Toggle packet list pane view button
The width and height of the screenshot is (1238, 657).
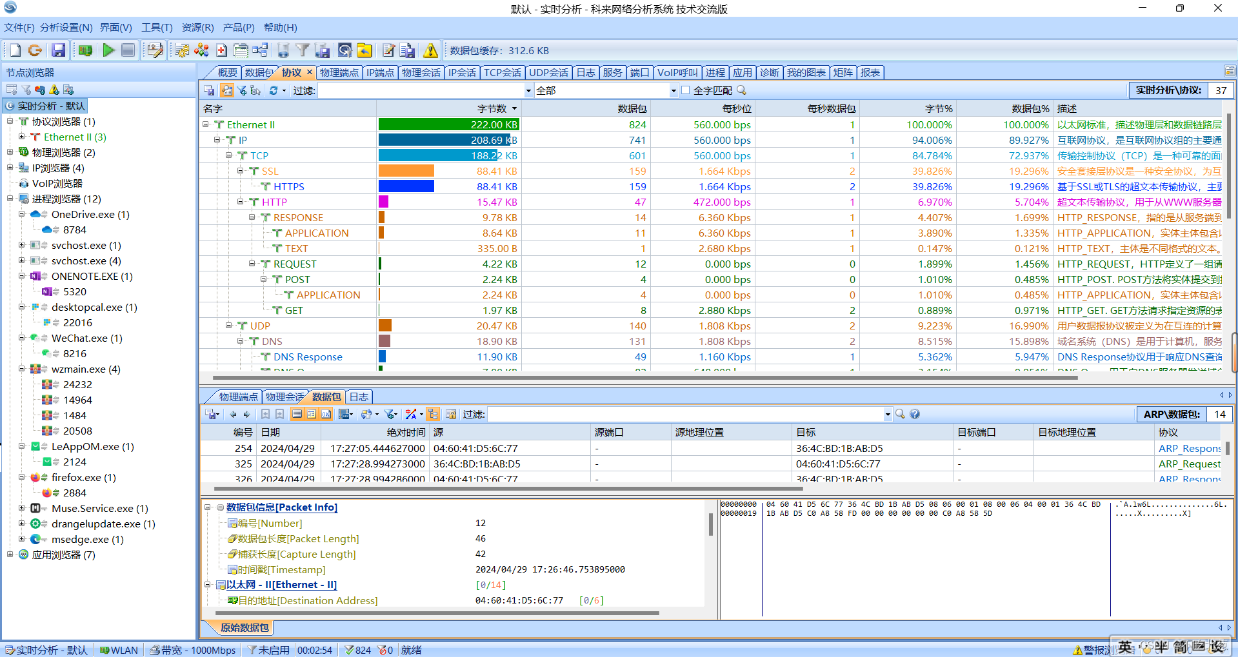(297, 414)
